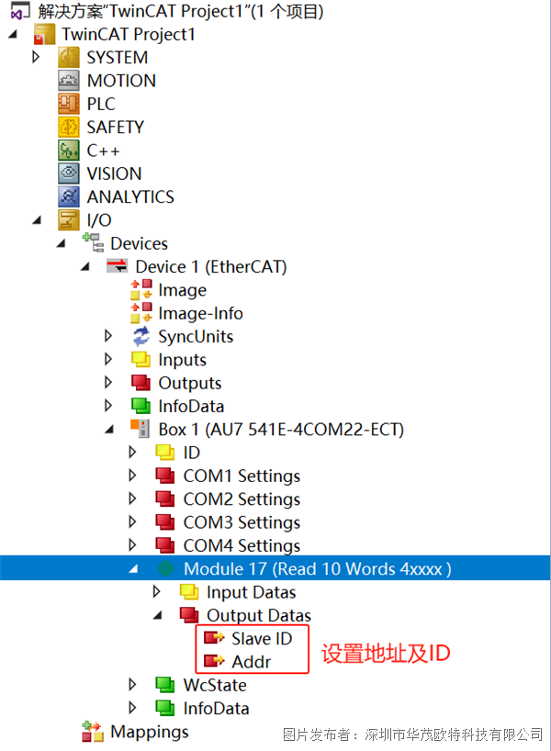Click the SYSTEM node icon

pos(69,58)
